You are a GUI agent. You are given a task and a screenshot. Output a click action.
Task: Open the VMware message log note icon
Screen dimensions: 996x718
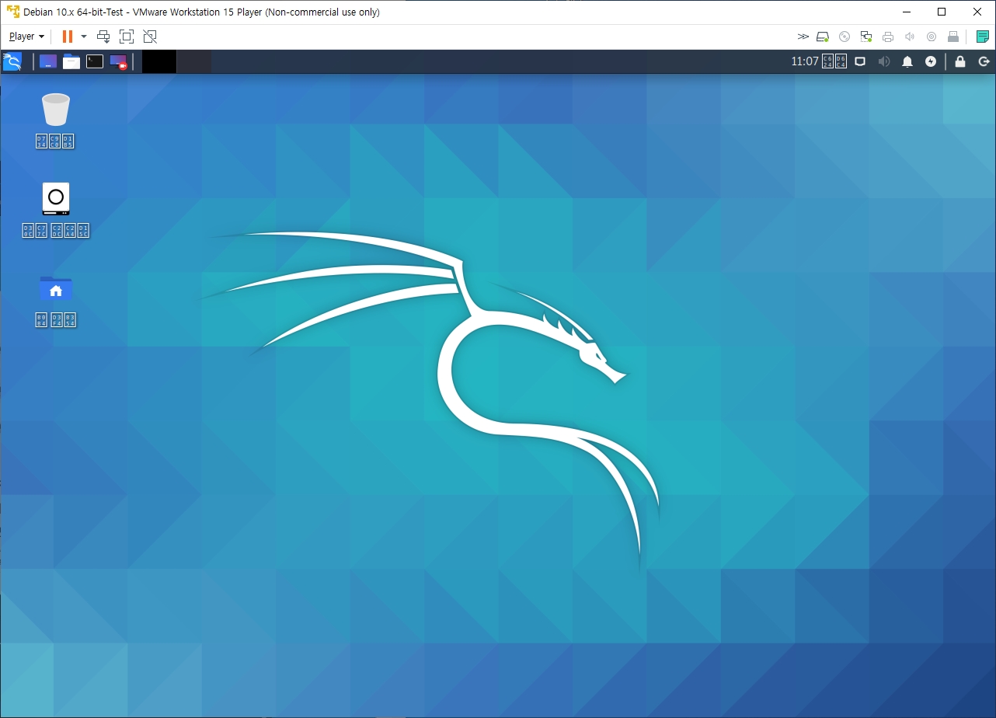[x=983, y=37]
